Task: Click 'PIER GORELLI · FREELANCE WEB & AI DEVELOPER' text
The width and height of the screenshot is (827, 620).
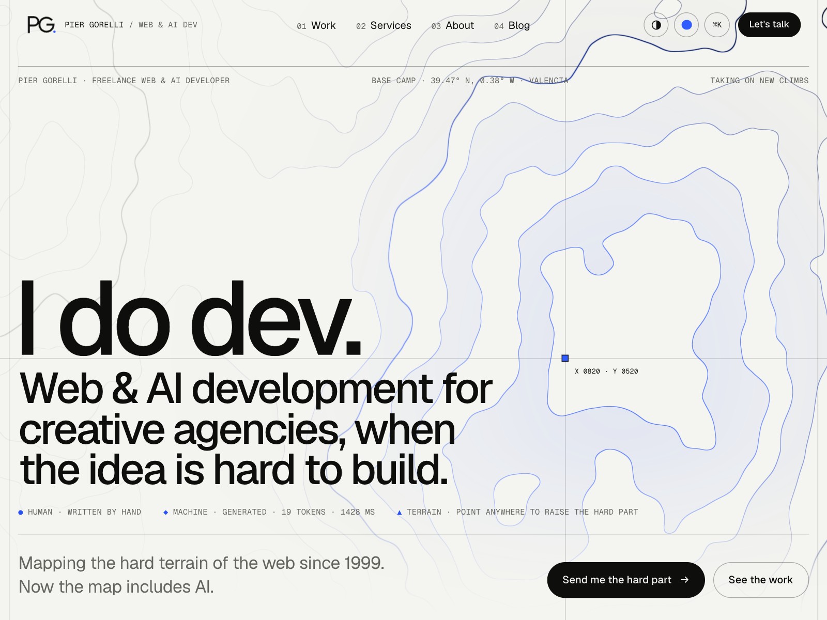Action: click(124, 81)
